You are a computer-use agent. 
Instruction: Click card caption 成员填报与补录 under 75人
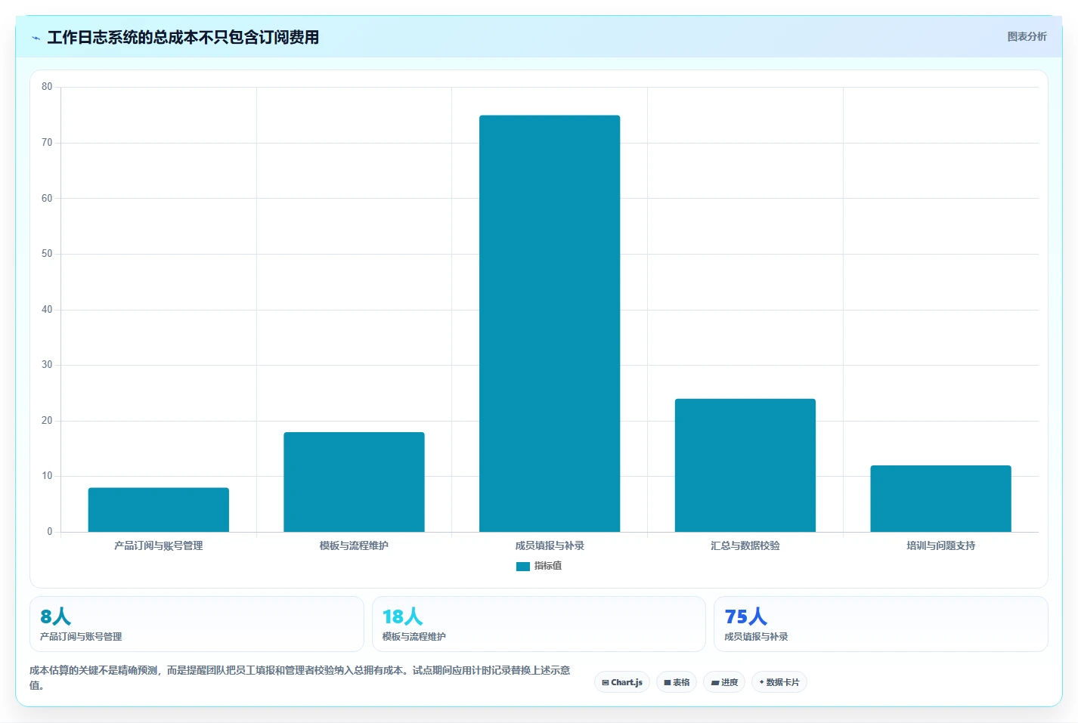(x=756, y=637)
